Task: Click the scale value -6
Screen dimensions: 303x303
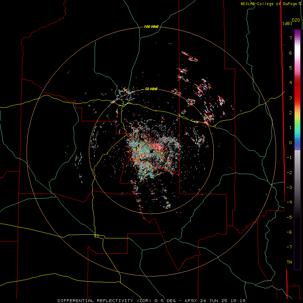Action: 289,232
